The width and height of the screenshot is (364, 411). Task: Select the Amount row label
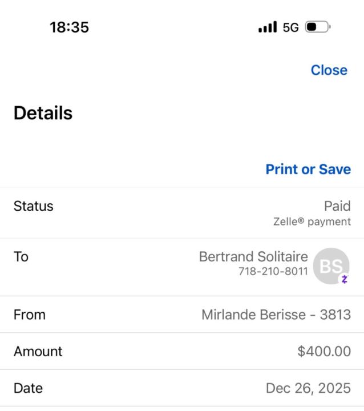(38, 352)
